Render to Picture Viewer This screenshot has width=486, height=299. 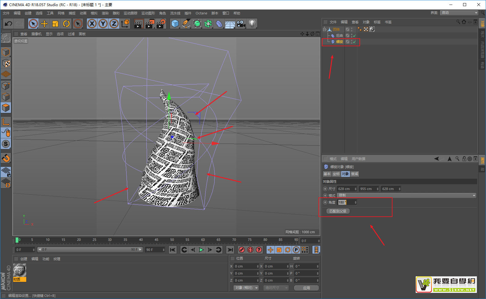click(150, 24)
